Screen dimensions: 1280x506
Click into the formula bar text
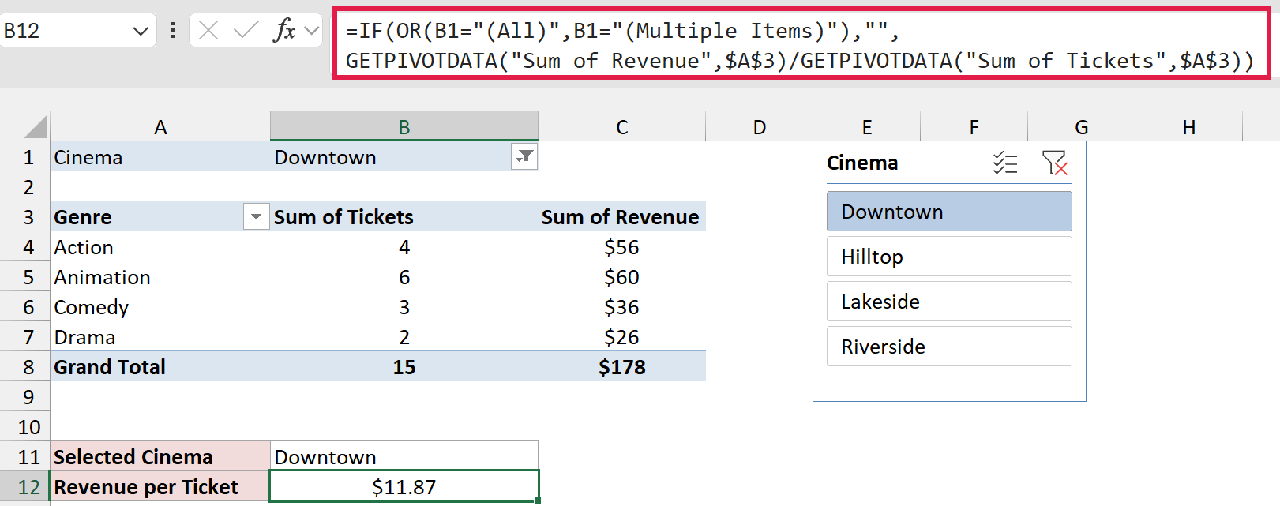pos(801,45)
